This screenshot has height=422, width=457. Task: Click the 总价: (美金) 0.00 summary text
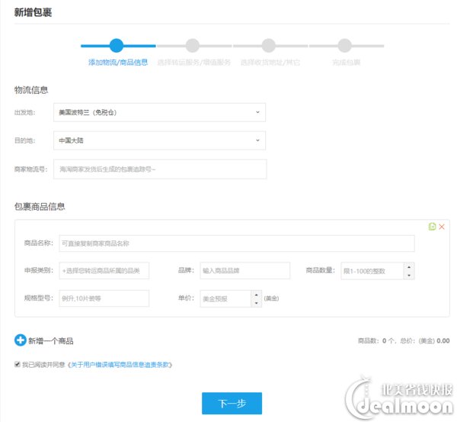(x=425, y=340)
